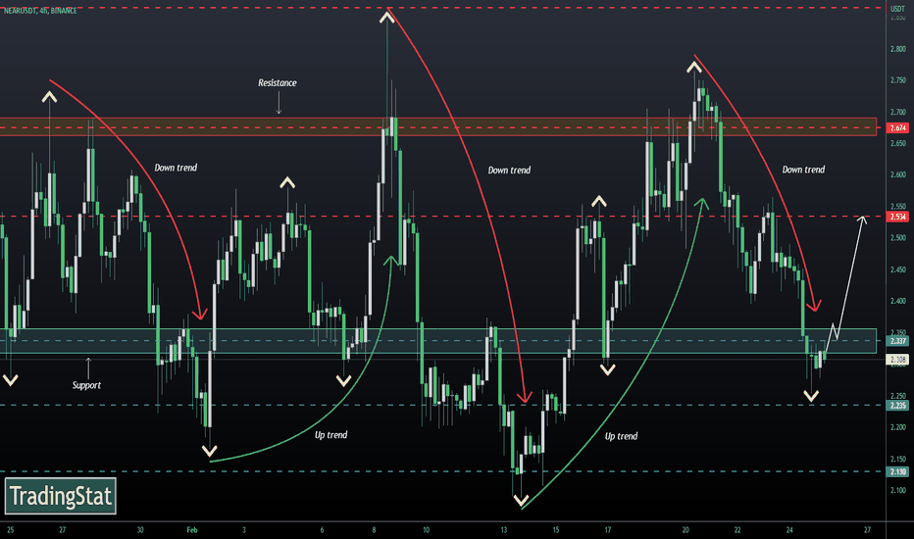Viewport: 914px width, 539px height.
Task: Select the red 2.674 price label
Action: (897, 127)
